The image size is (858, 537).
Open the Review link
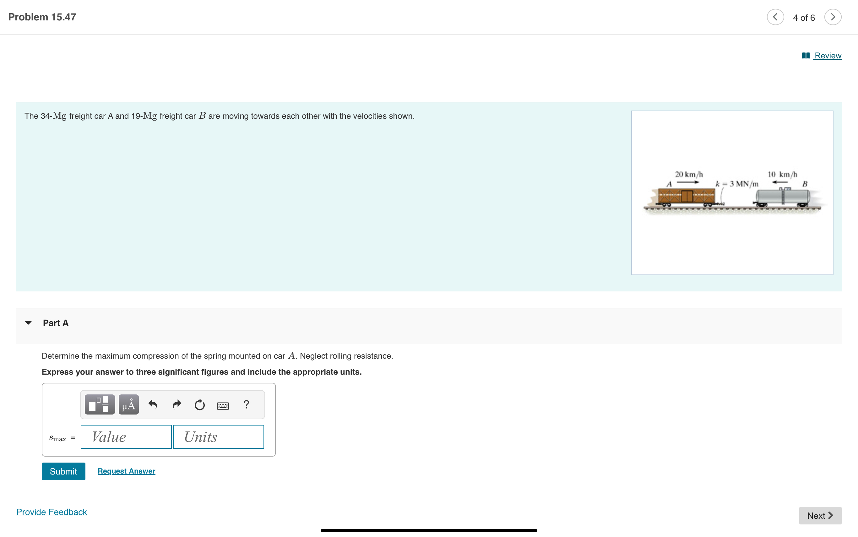[828, 56]
